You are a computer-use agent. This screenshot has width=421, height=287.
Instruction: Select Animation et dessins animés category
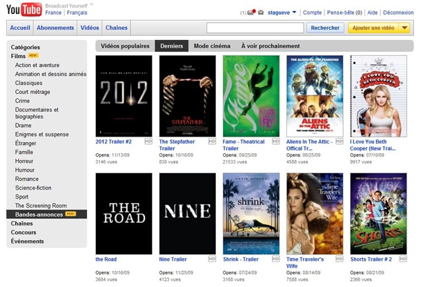(51, 74)
